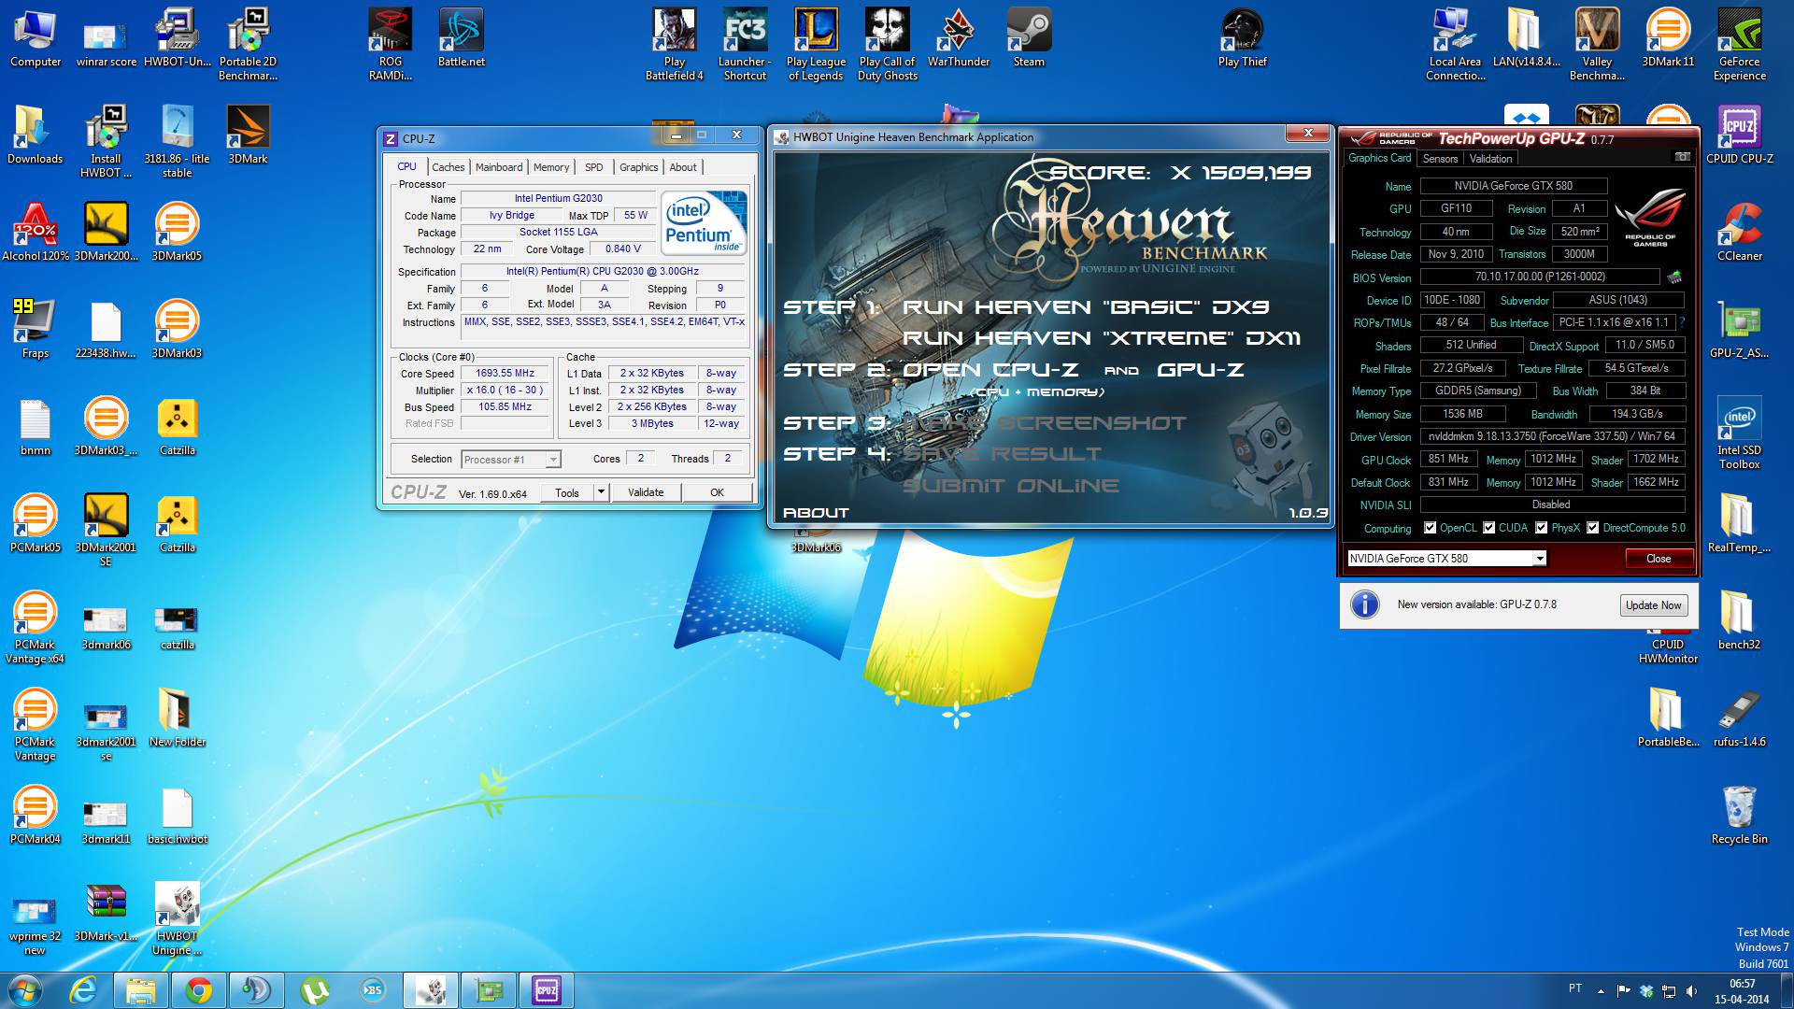The height and width of the screenshot is (1009, 1794).
Task: Switch to CPU-Z Graphics tab
Action: (638, 167)
